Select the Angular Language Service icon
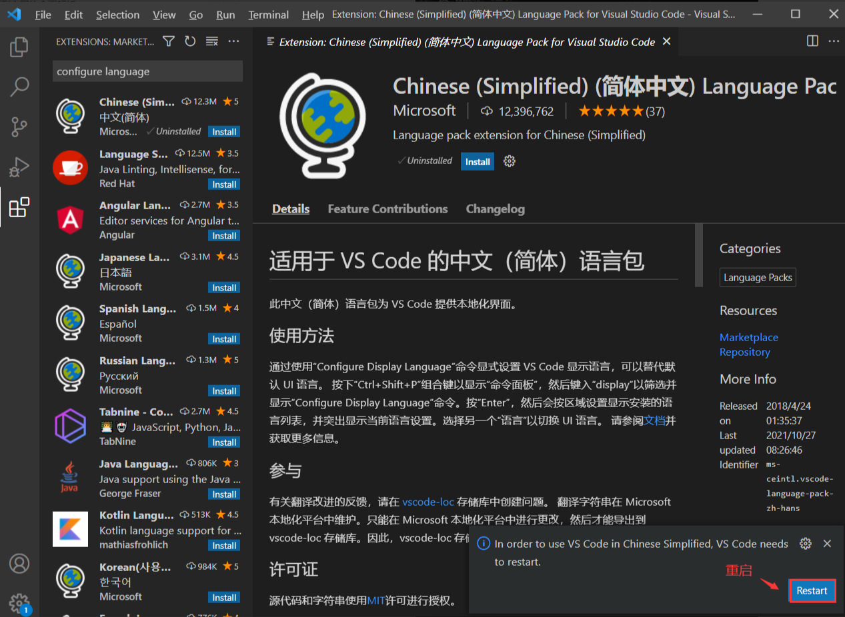The height and width of the screenshot is (617, 845). (x=70, y=220)
